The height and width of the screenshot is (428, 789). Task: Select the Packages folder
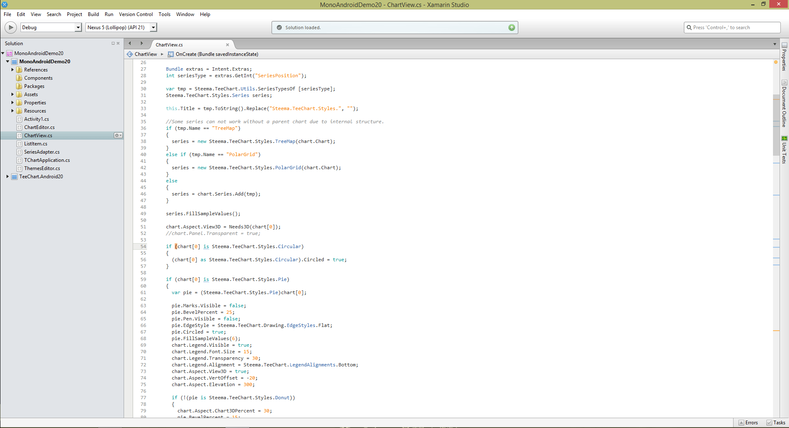point(34,86)
